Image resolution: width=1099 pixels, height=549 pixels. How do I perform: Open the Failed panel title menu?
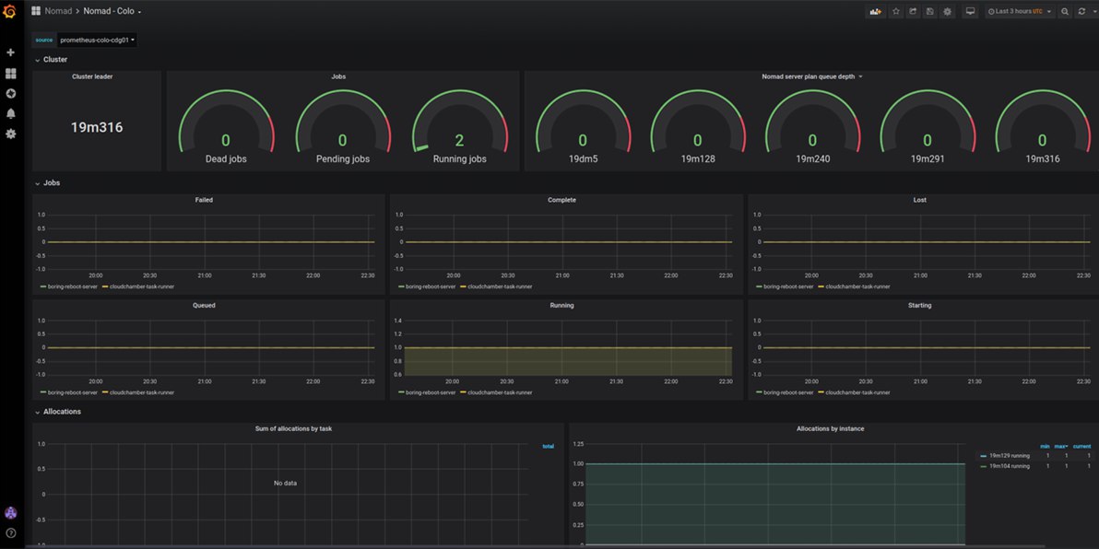click(204, 200)
